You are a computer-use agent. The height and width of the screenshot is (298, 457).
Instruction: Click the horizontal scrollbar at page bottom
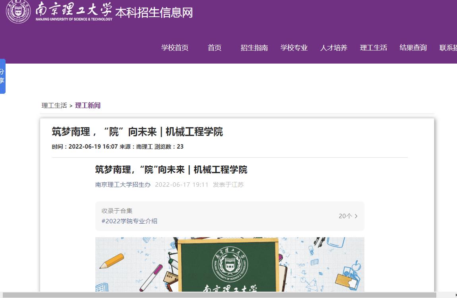(219, 295)
